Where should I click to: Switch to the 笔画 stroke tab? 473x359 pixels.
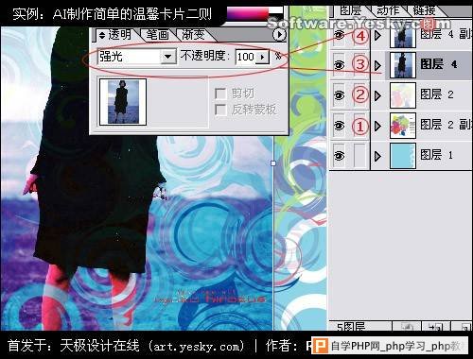click(157, 35)
